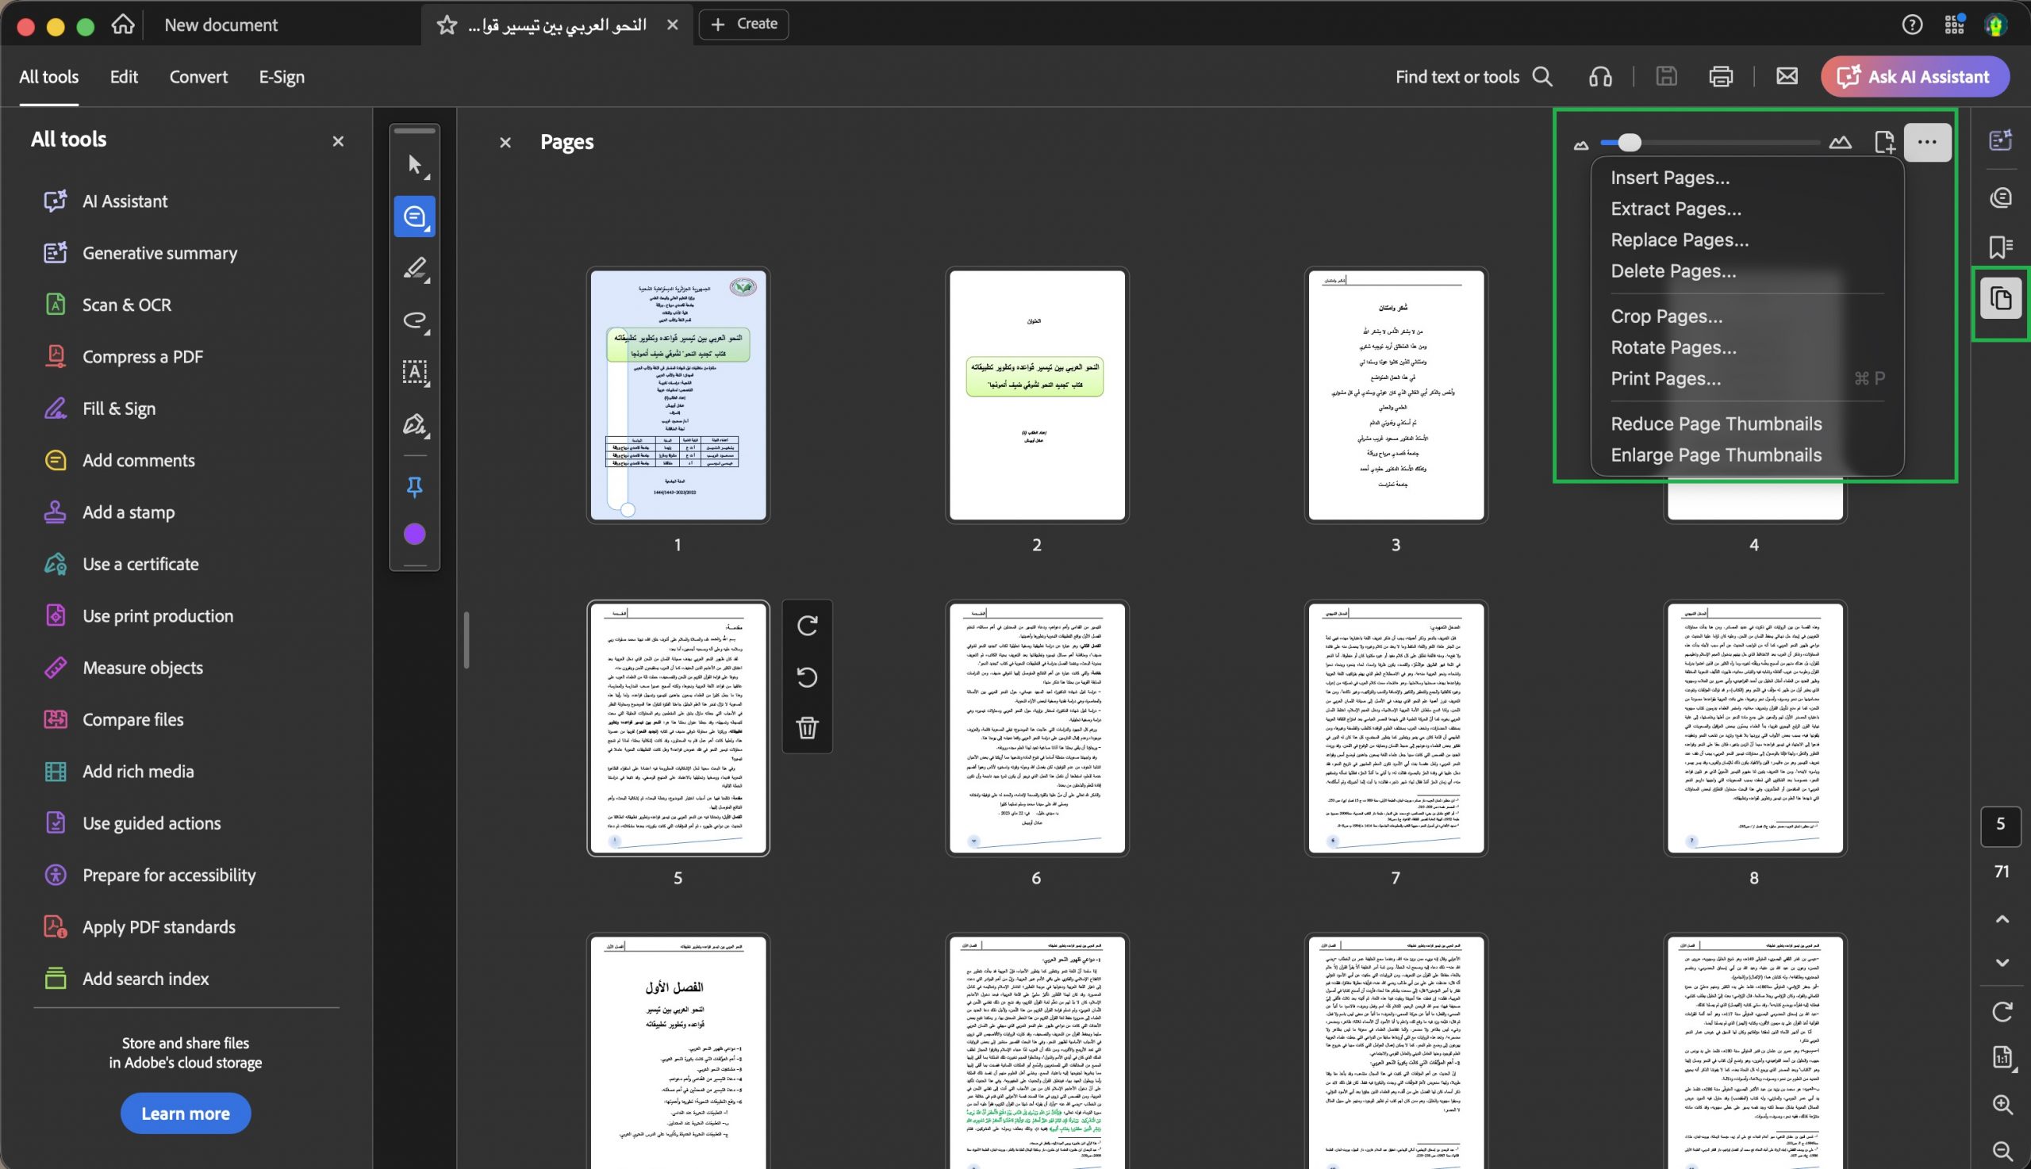Go to previous page with up chevron
The image size is (2031, 1169).
(2002, 919)
